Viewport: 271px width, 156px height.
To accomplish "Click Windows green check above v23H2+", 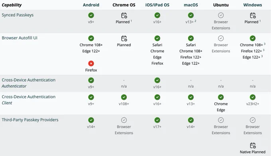I will click(x=253, y=97).
